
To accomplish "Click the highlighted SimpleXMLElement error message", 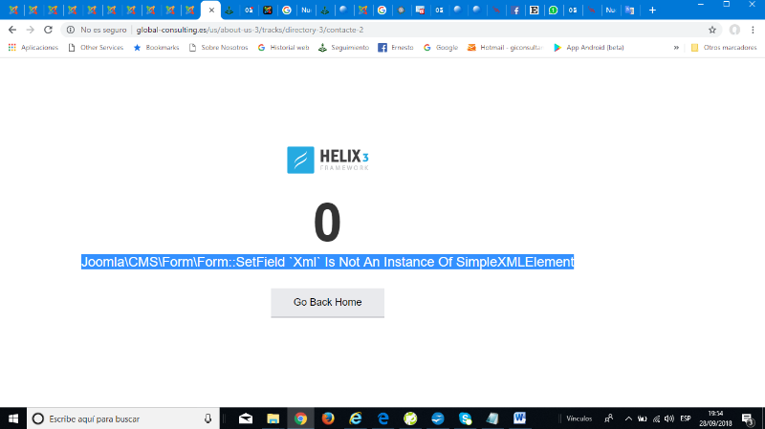I will point(327,262).
